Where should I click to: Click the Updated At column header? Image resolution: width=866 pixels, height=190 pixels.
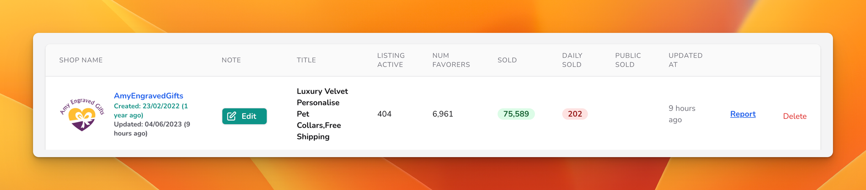[685, 60]
